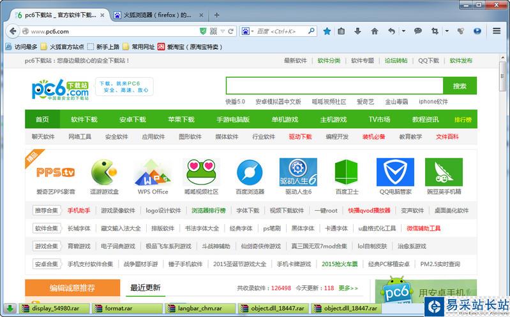Open the 安卓下载 nav menu item
510x317 pixels.
[132, 120]
